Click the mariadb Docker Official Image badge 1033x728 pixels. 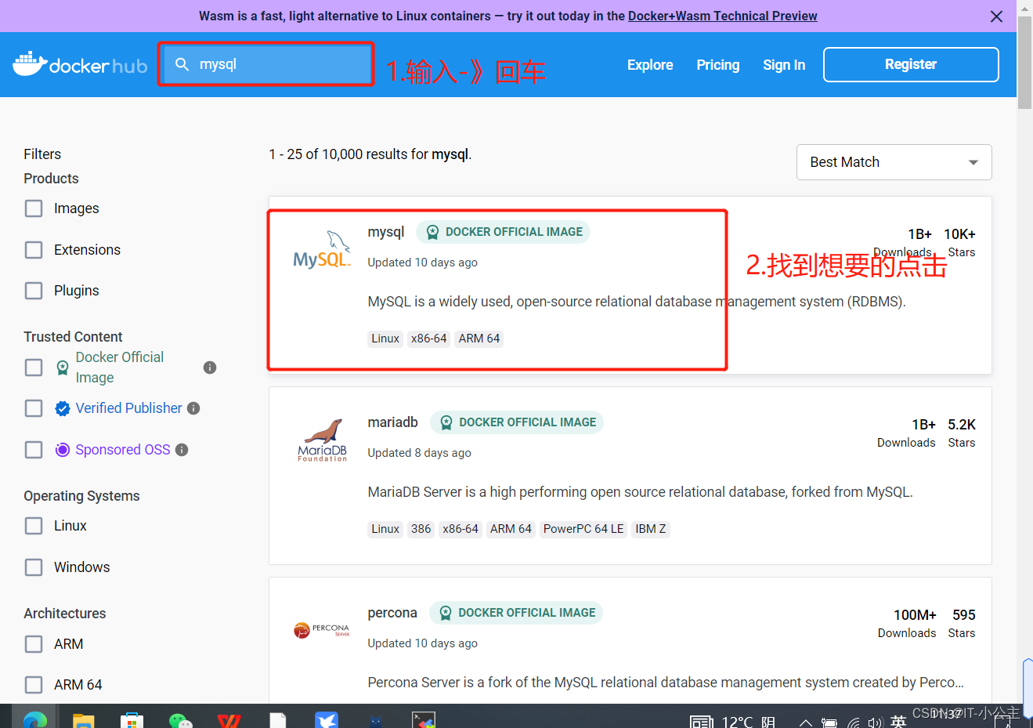tap(516, 422)
